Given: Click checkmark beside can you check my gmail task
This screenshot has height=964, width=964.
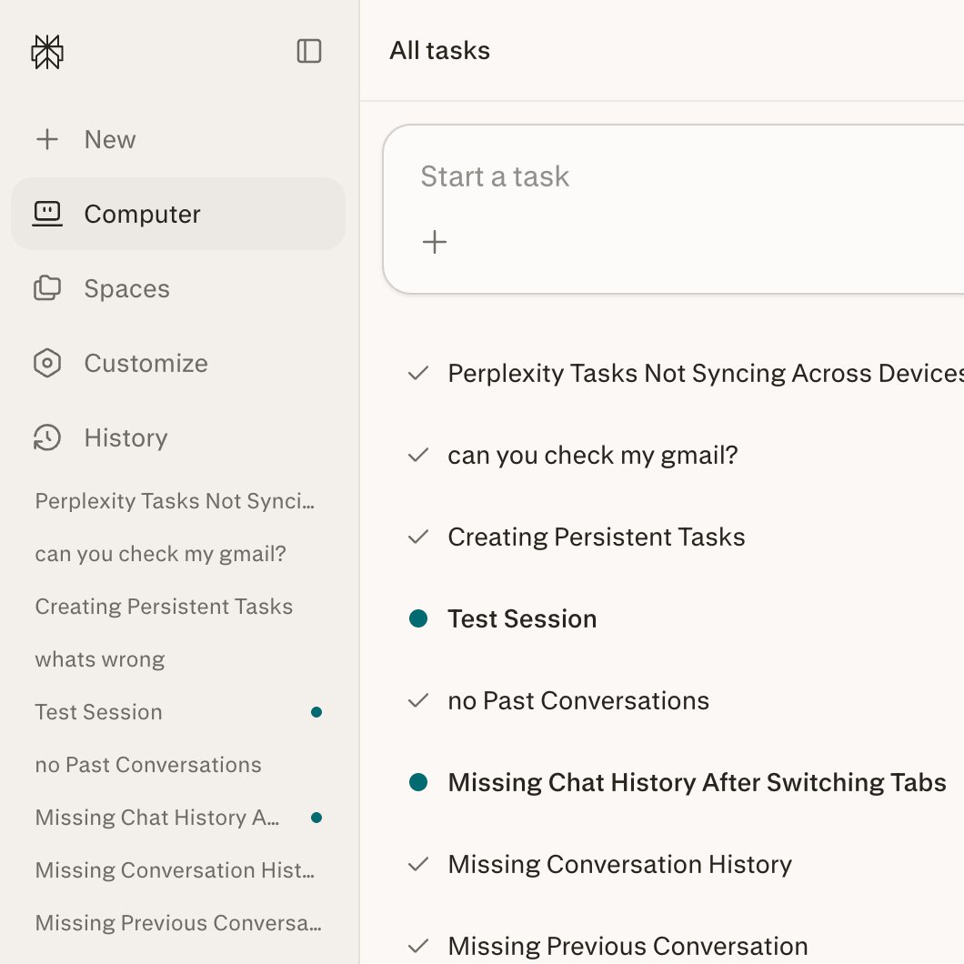Looking at the screenshot, I should tap(418, 455).
